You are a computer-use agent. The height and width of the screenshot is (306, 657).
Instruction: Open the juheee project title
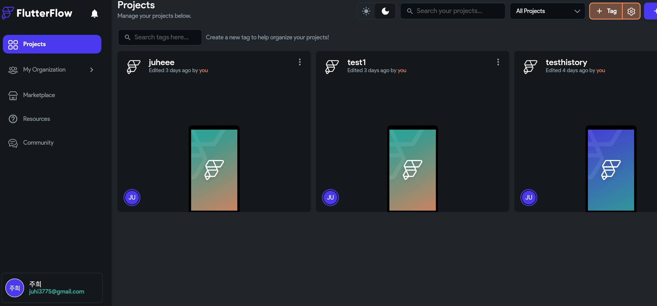tap(162, 62)
